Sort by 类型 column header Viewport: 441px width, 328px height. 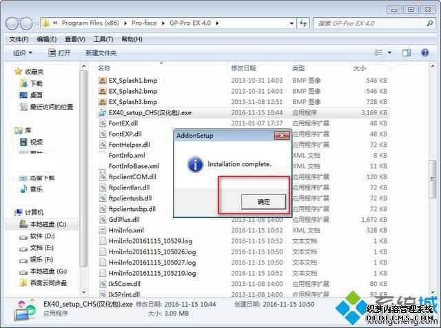(298, 68)
